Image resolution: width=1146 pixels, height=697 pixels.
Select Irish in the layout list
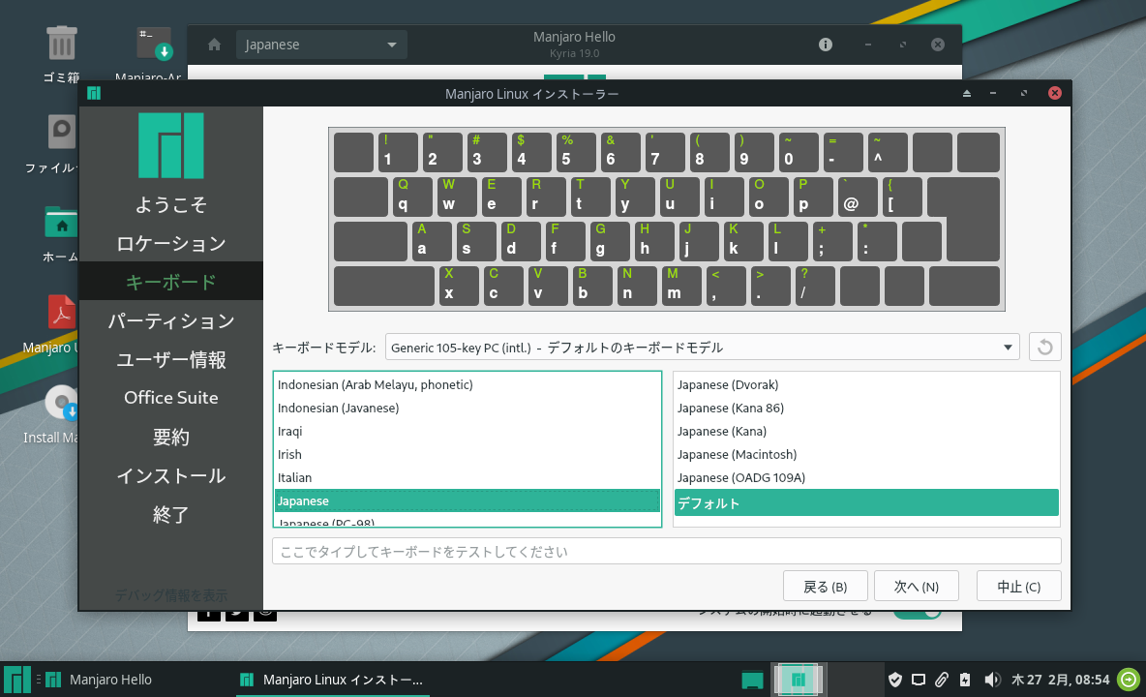467,454
